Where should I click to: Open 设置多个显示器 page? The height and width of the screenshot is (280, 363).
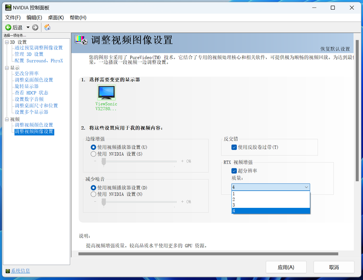tap(31, 112)
